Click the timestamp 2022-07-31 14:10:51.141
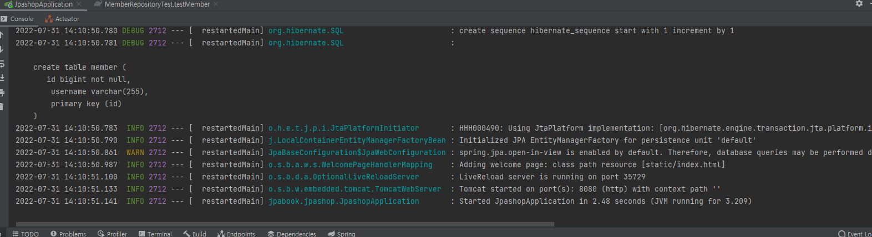The width and height of the screenshot is (872, 237). pos(67,201)
